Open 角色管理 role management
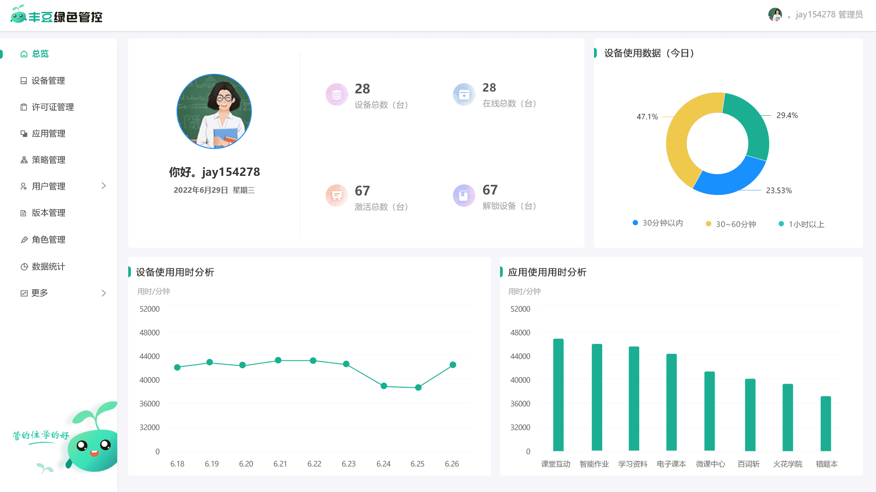Viewport: 876px width, 492px height. (48, 240)
